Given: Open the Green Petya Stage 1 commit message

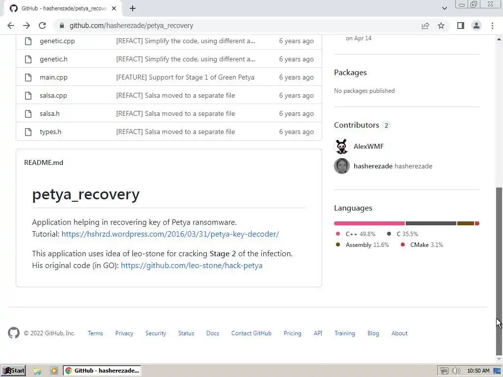Looking at the screenshot, I should (185, 77).
